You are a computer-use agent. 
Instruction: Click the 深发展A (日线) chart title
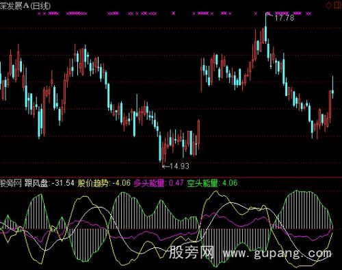click(x=25, y=5)
